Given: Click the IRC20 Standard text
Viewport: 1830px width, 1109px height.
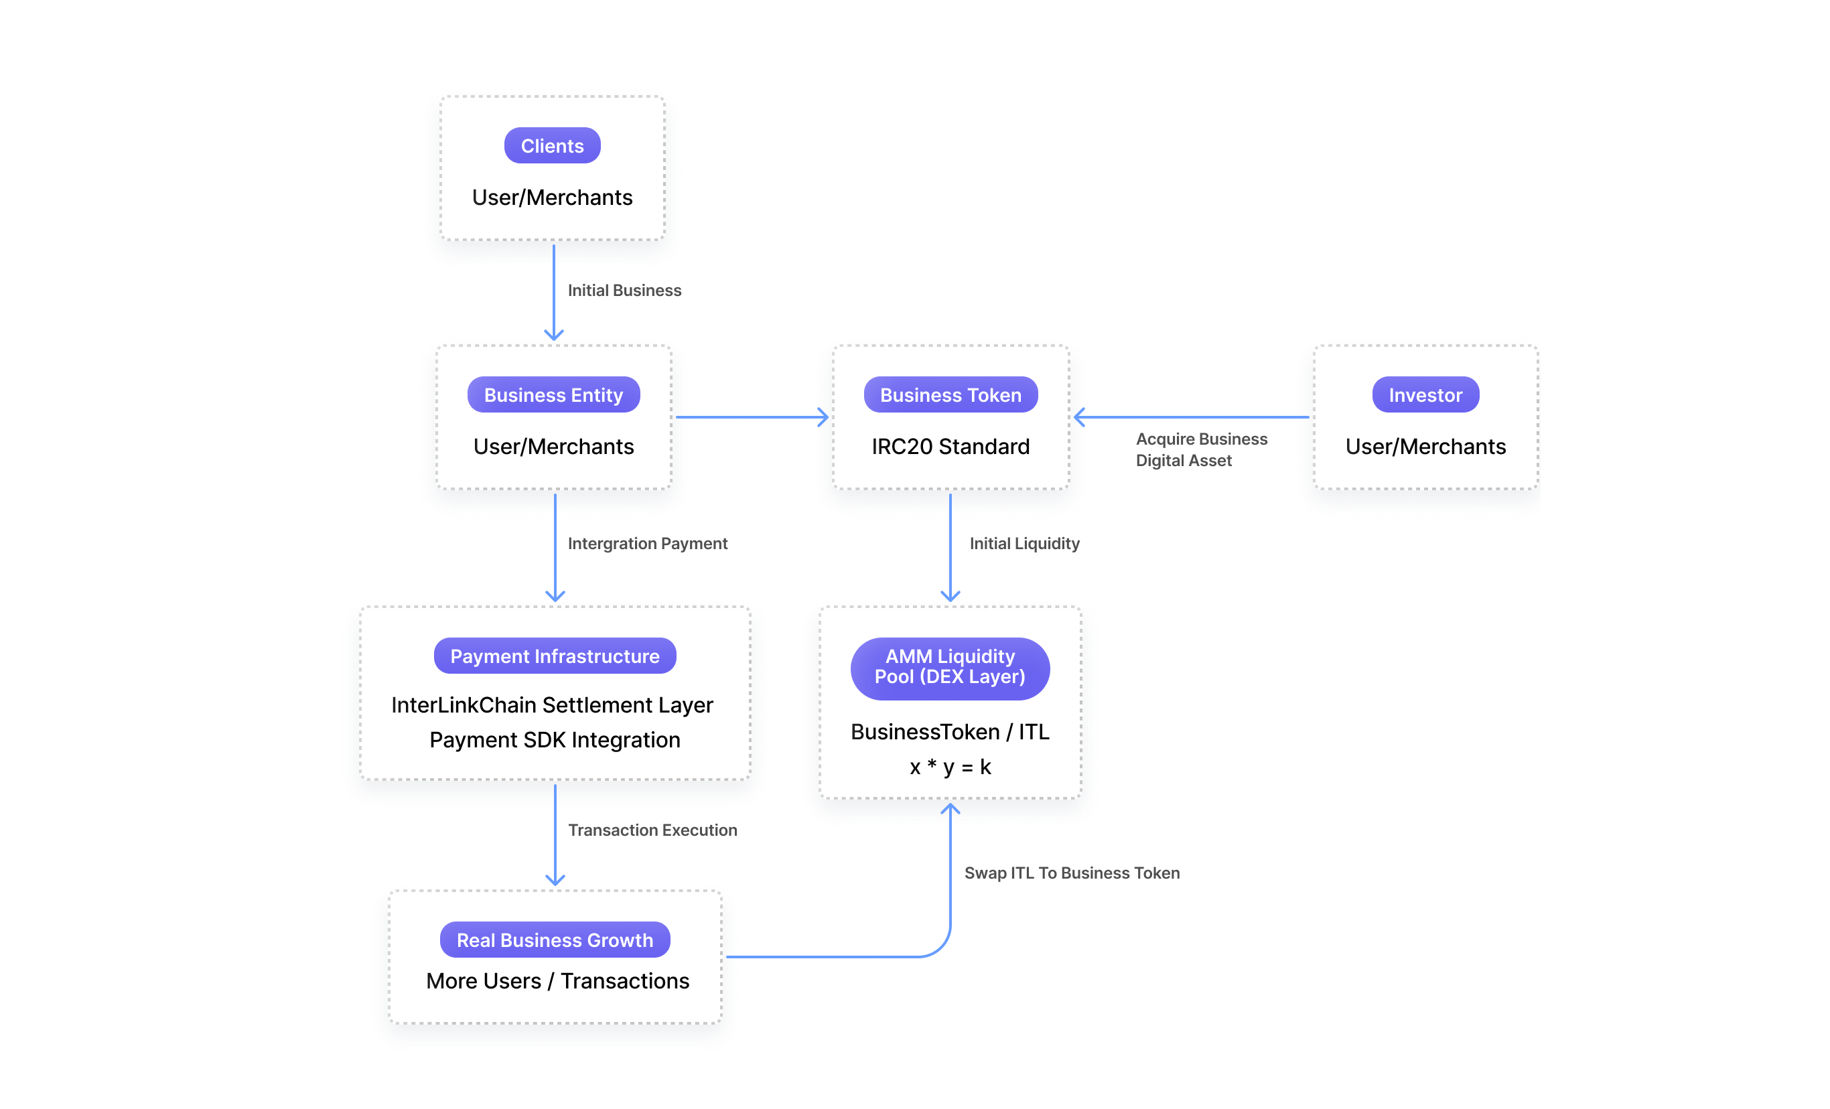Looking at the screenshot, I should 951,446.
